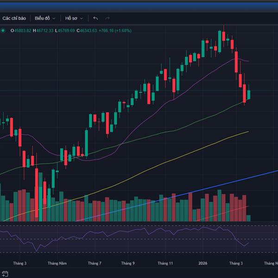Click the Tháng 9 time axis label
Screen dimensions: 278x278
(128, 263)
